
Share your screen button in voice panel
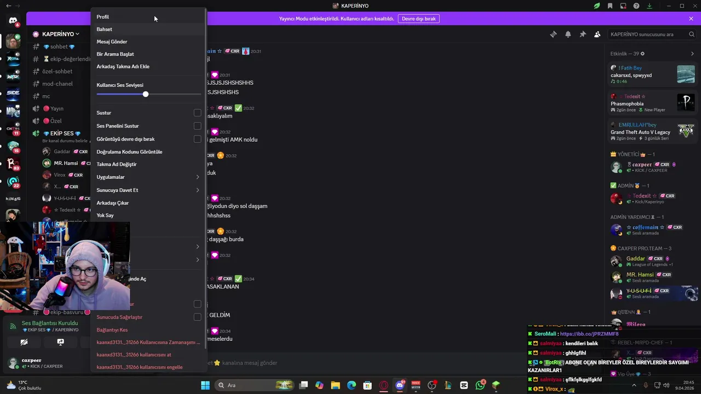pyautogui.click(x=61, y=342)
